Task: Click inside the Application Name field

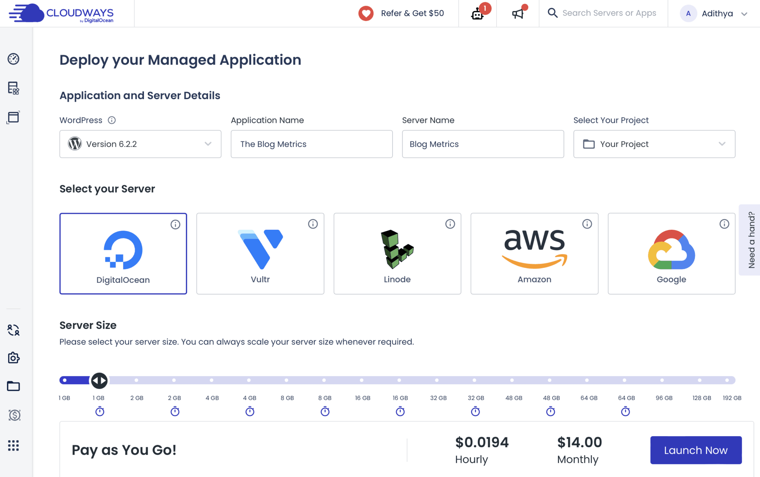Action: (x=311, y=144)
